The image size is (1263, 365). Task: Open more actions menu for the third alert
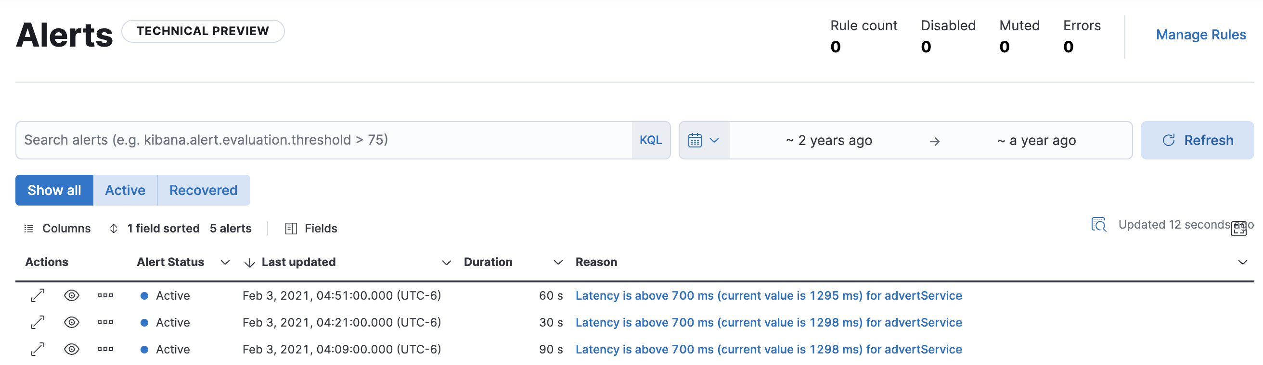click(105, 349)
